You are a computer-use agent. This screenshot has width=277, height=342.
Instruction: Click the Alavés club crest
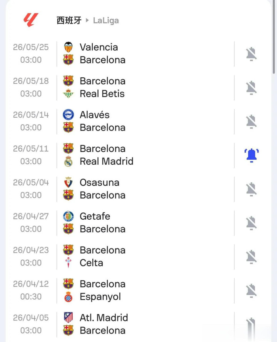(68, 115)
